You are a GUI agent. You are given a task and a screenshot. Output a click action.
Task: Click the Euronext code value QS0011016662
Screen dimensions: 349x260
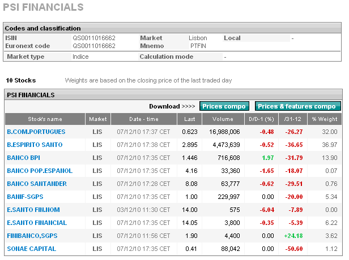point(94,46)
